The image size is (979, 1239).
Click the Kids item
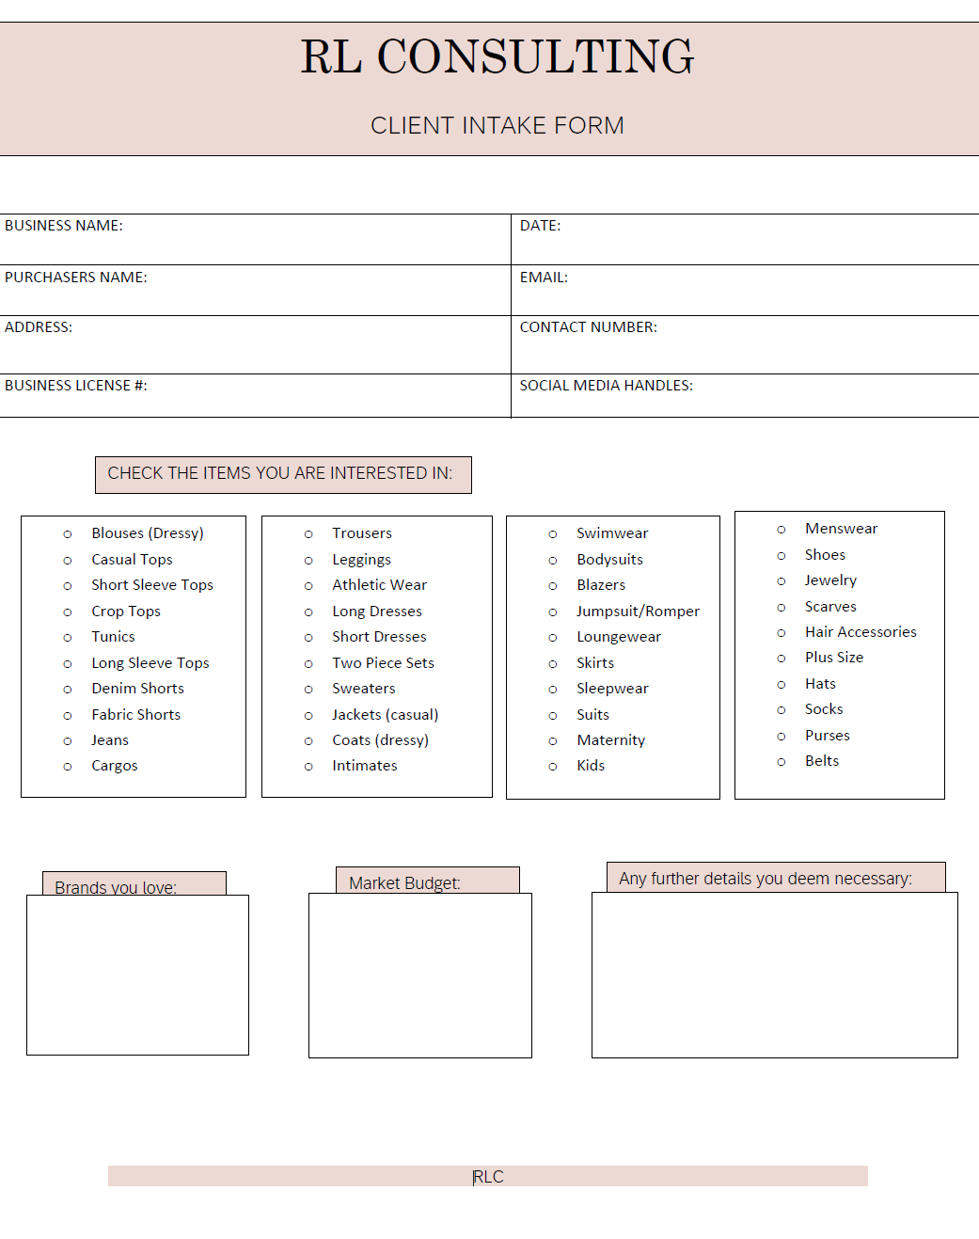591,766
